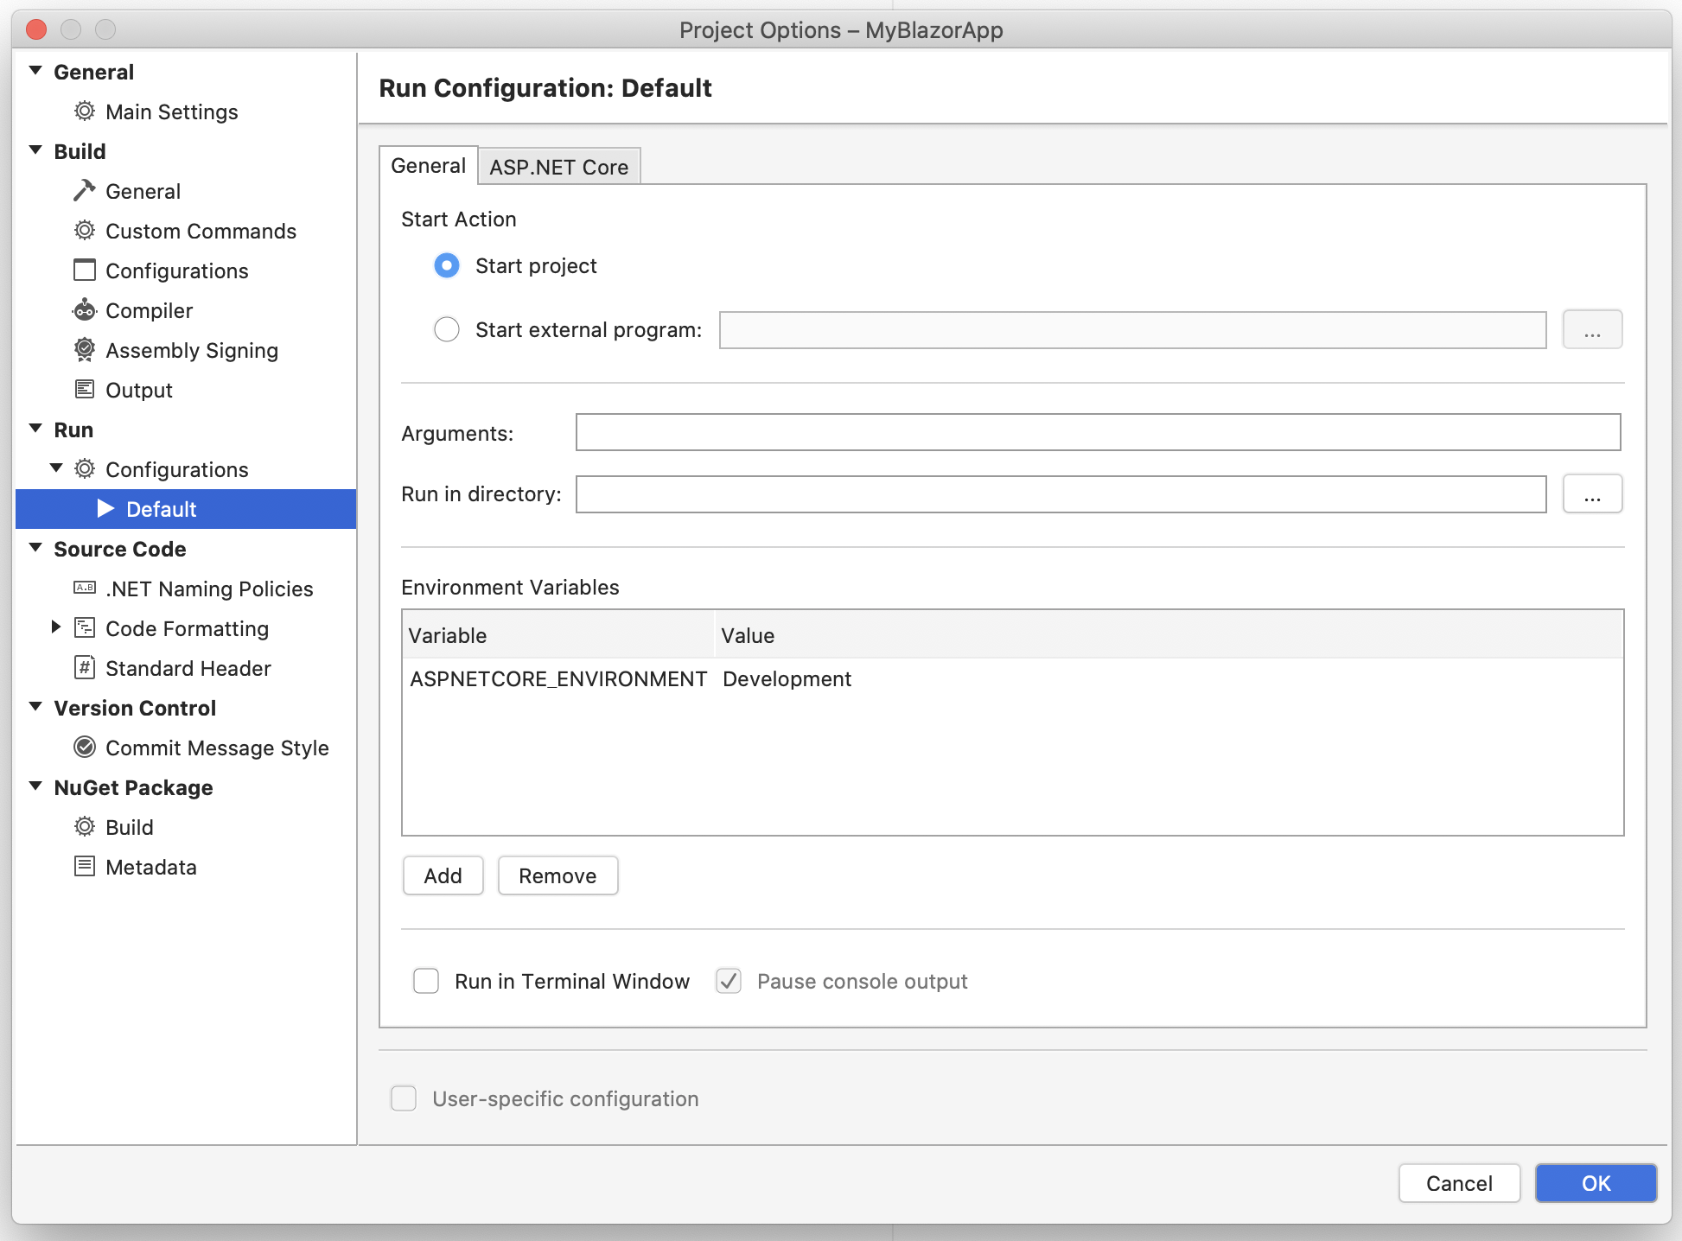Select the Commit Message Style icon
This screenshot has height=1241, width=1682.
click(x=83, y=748)
